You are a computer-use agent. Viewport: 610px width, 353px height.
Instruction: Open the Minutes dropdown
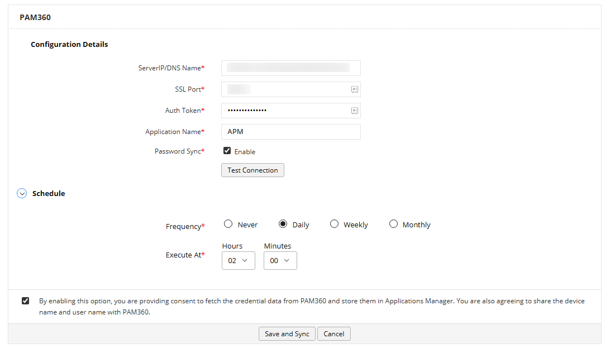pyautogui.click(x=280, y=260)
